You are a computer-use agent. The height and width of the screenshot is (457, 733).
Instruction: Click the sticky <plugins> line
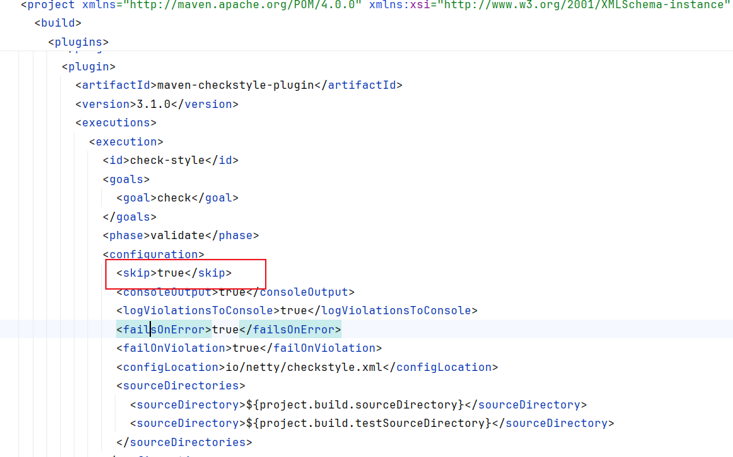click(78, 42)
